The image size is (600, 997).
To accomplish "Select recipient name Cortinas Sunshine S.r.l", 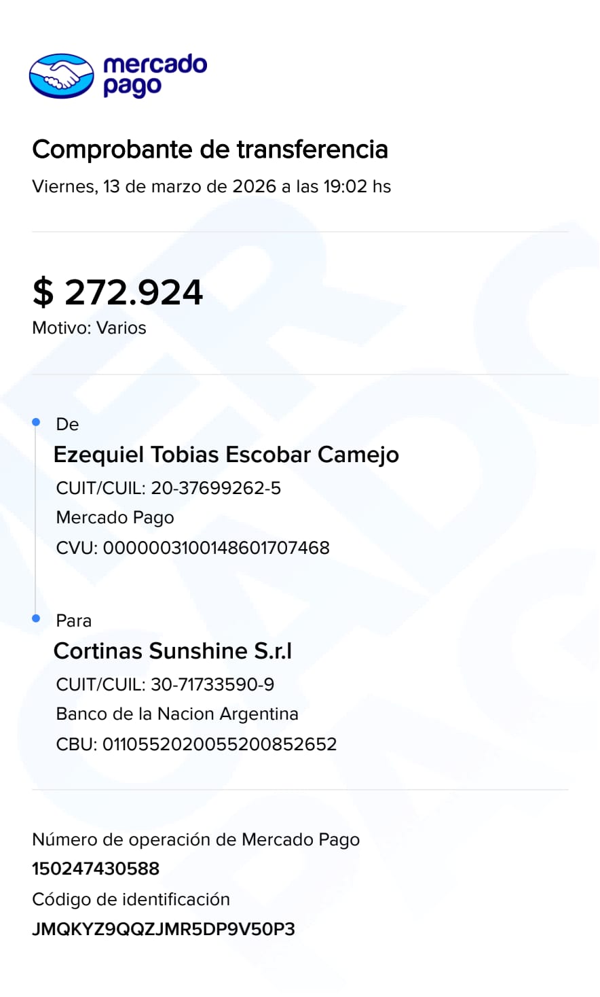I will pos(172,651).
